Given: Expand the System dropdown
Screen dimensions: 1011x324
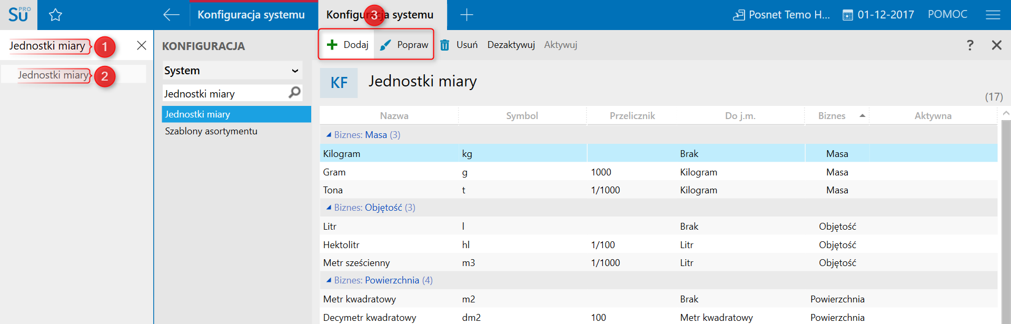Looking at the screenshot, I should pyautogui.click(x=295, y=71).
